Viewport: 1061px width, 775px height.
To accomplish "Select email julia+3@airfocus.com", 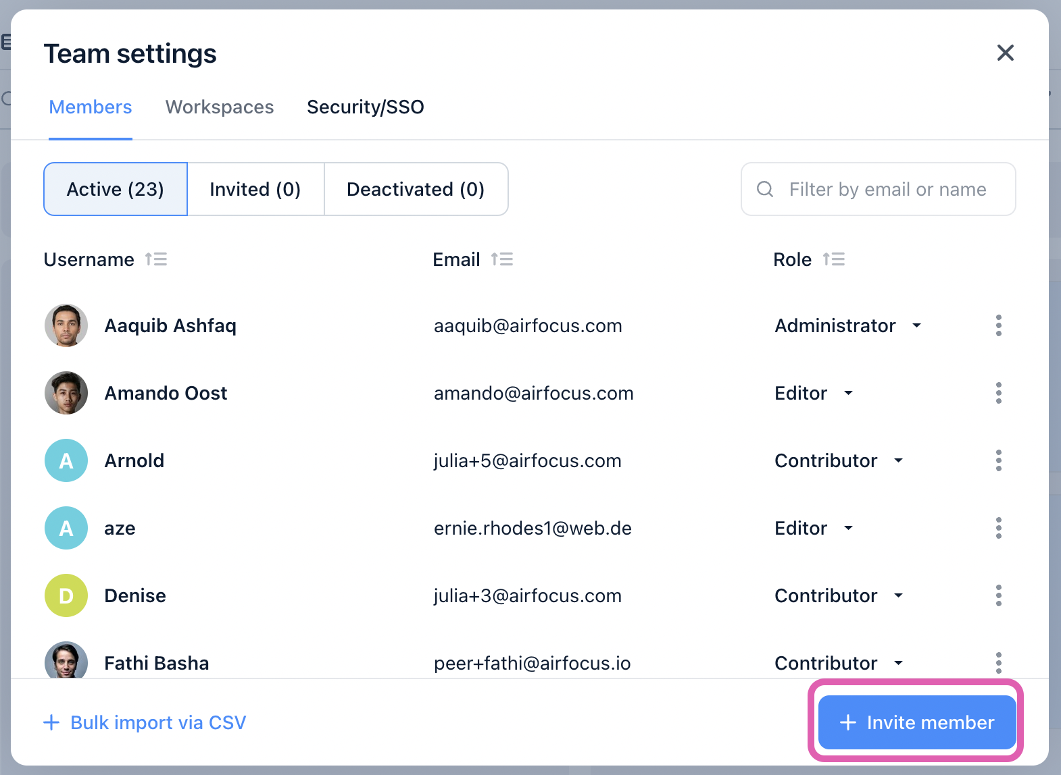I will pos(528,595).
